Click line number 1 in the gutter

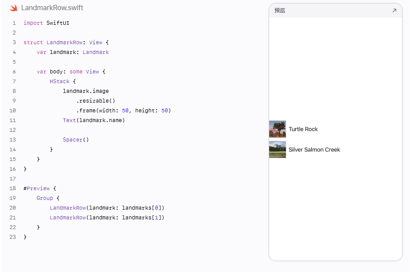pos(14,23)
